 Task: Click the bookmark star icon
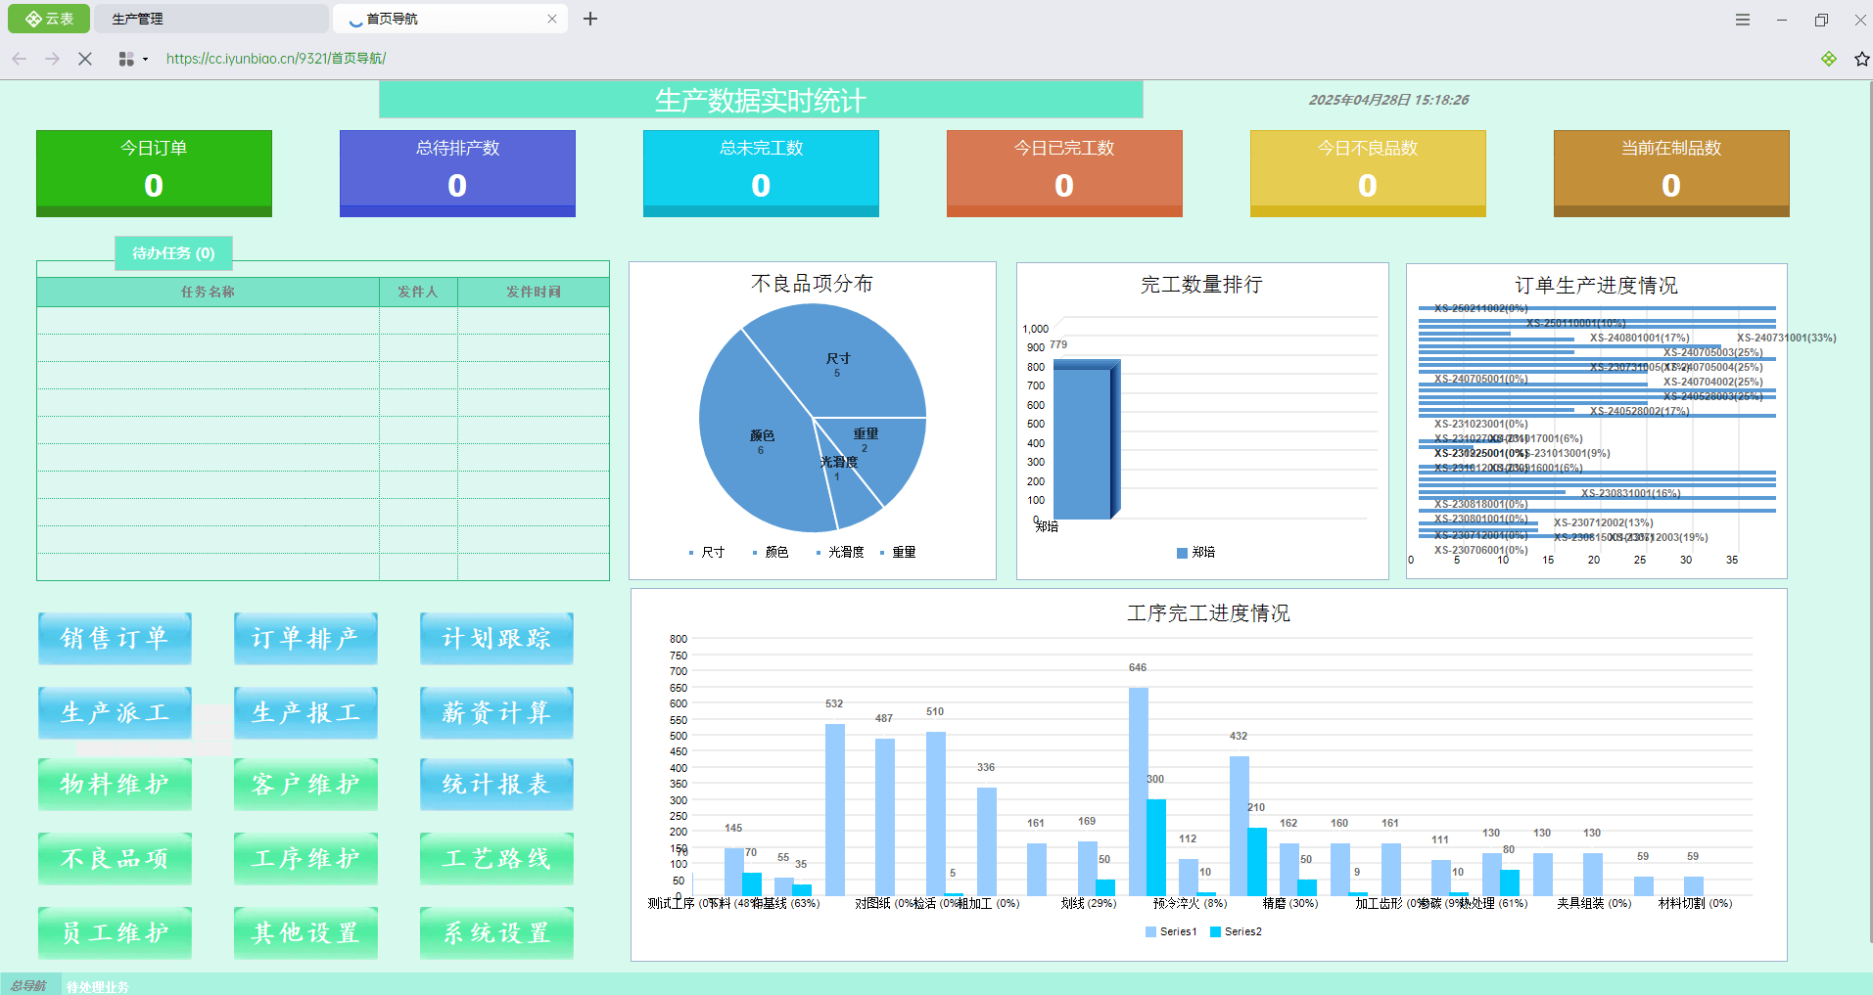tap(1861, 59)
